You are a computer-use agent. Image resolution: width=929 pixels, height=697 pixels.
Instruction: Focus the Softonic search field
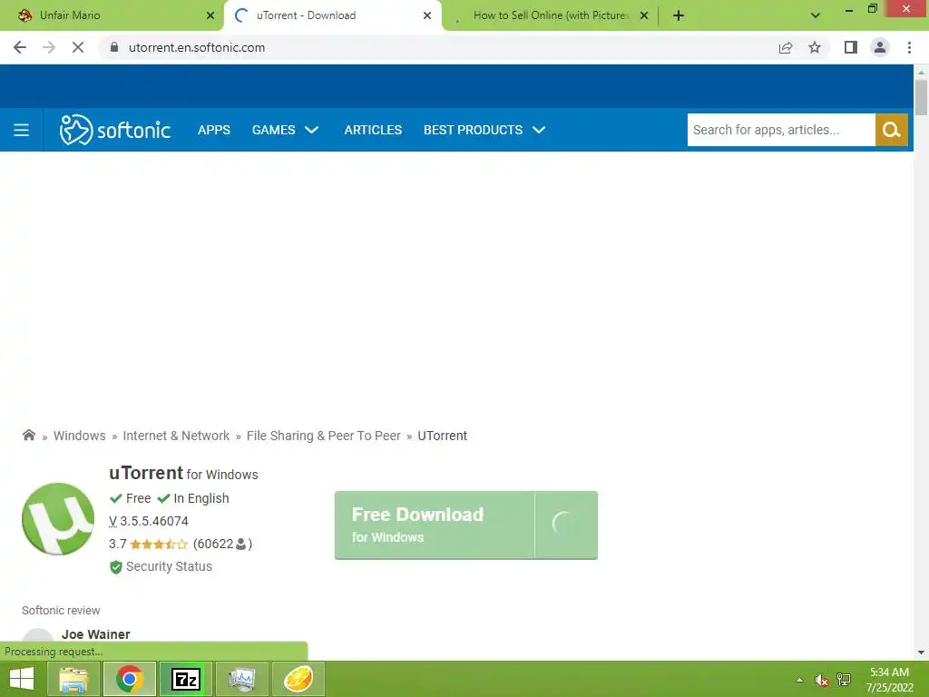(x=781, y=130)
